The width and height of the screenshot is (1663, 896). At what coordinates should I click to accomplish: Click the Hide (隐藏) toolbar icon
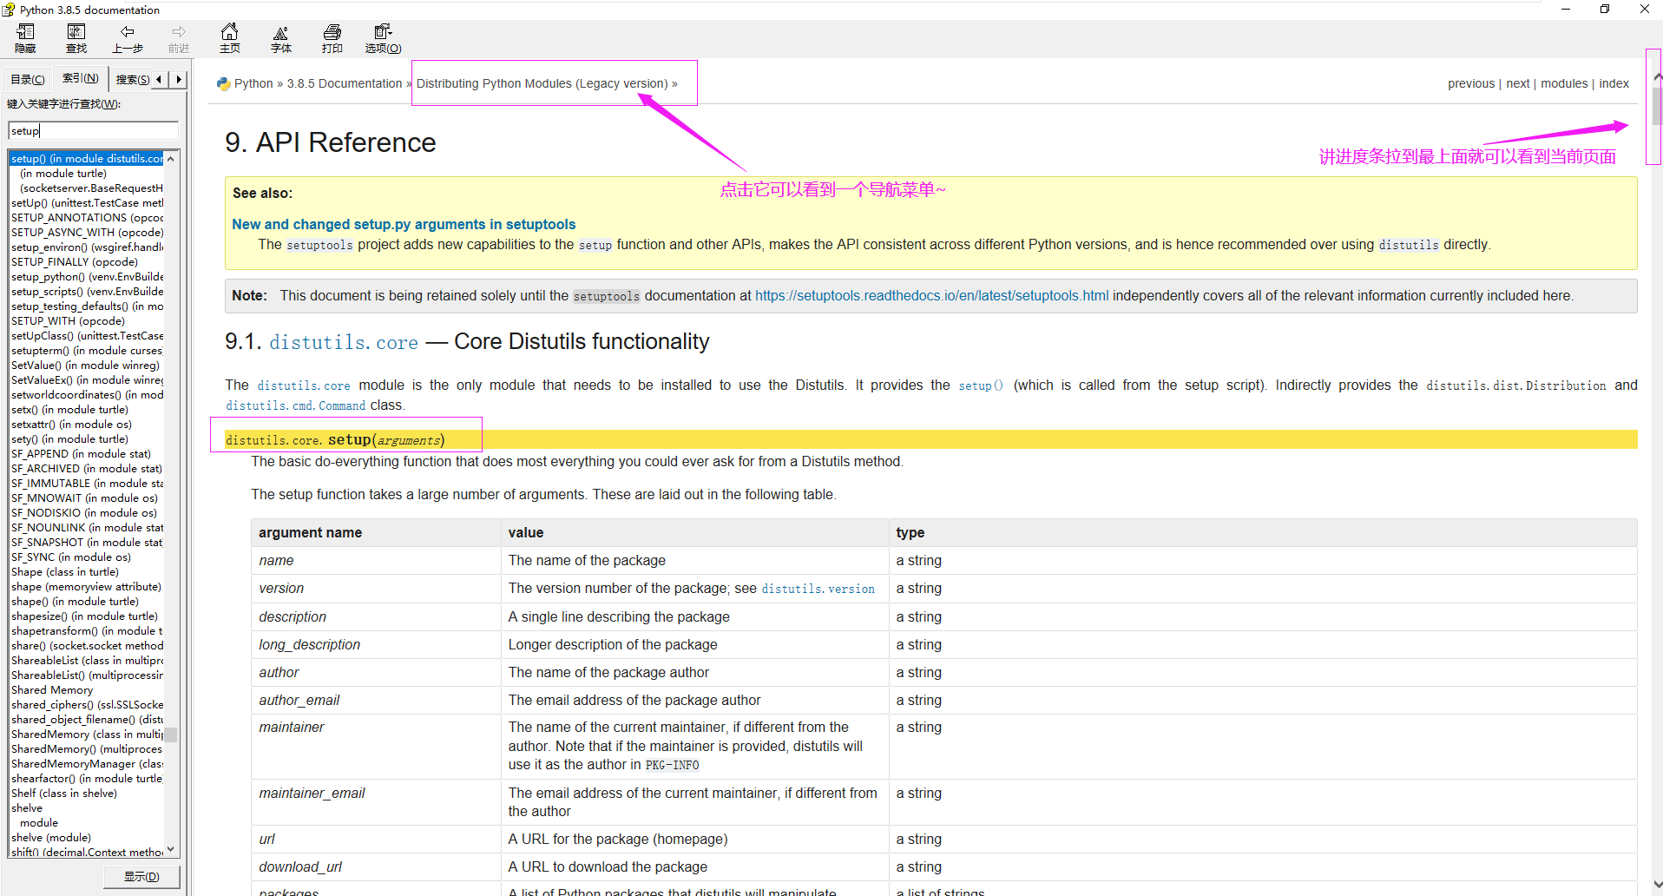pyautogui.click(x=25, y=38)
